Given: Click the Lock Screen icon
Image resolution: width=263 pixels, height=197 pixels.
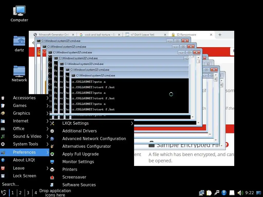Looking at the screenshot, I should (x=3, y=176).
